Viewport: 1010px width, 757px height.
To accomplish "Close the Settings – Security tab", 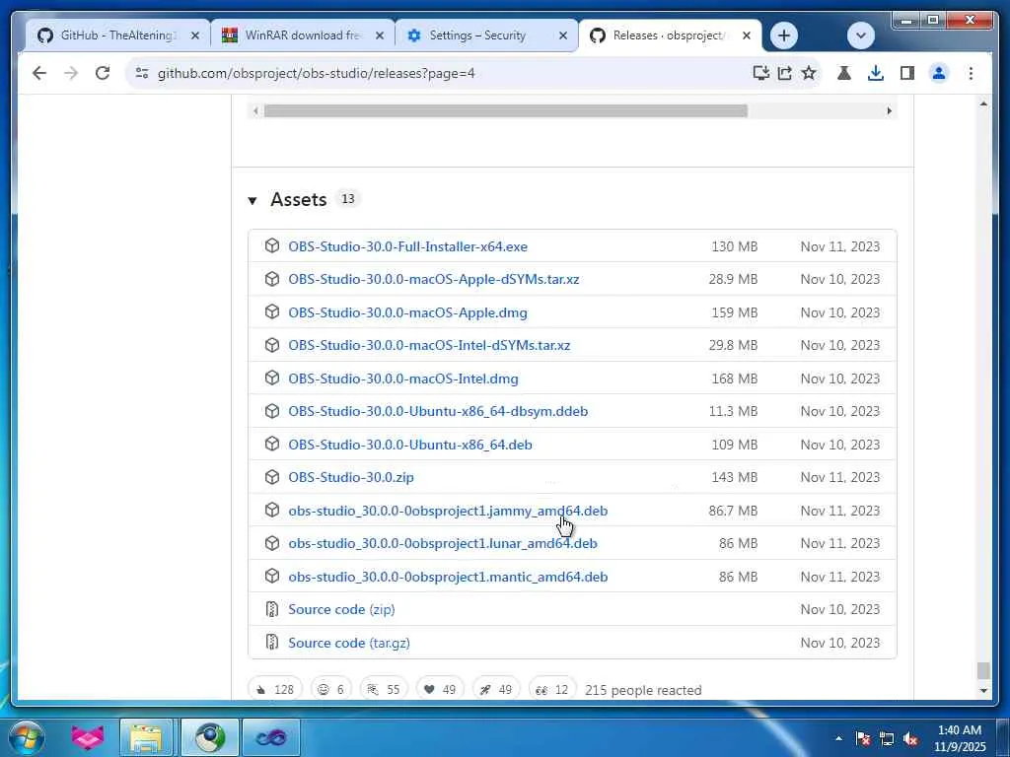I will click(563, 35).
